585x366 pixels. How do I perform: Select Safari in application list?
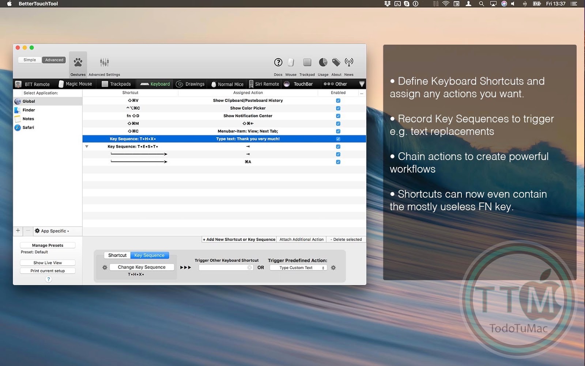point(48,128)
